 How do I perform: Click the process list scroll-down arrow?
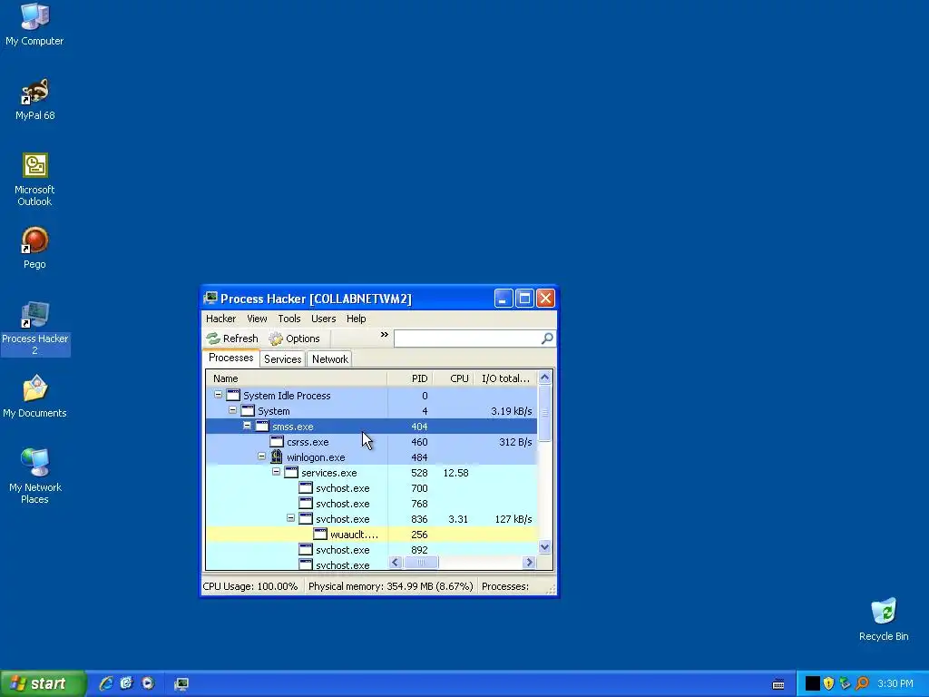click(x=544, y=546)
